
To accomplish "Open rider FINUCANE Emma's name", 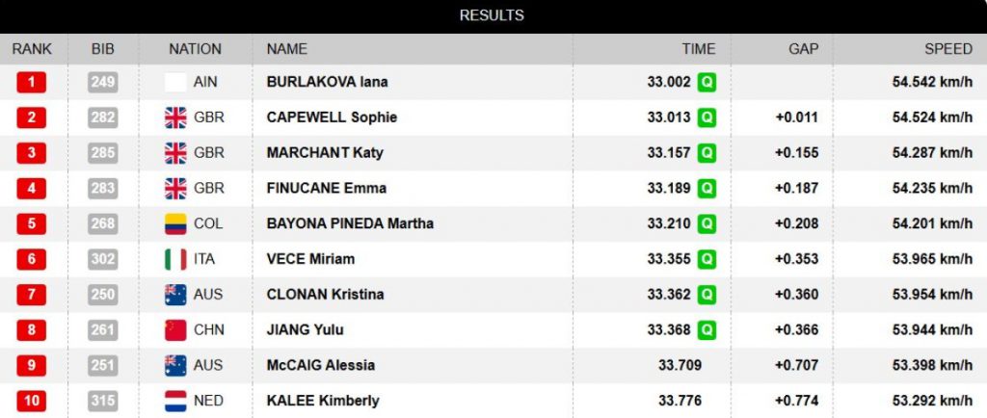I will (x=318, y=188).
